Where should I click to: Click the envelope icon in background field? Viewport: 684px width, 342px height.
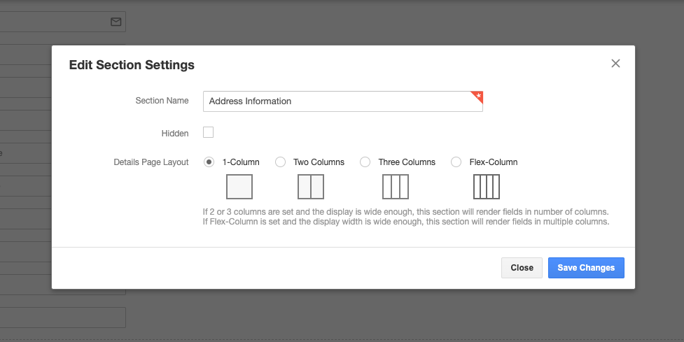coord(116,22)
